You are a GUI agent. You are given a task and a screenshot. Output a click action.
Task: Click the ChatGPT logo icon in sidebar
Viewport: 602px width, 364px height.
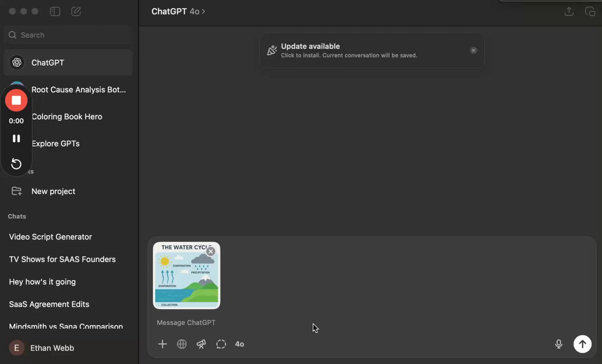coord(17,63)
